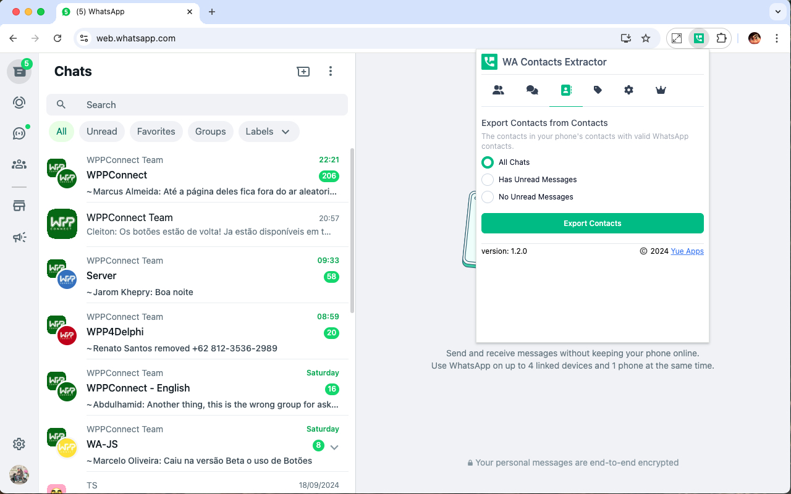
Task: Close the WhatsApp browser tab
Action: click(x=191, y=12)
